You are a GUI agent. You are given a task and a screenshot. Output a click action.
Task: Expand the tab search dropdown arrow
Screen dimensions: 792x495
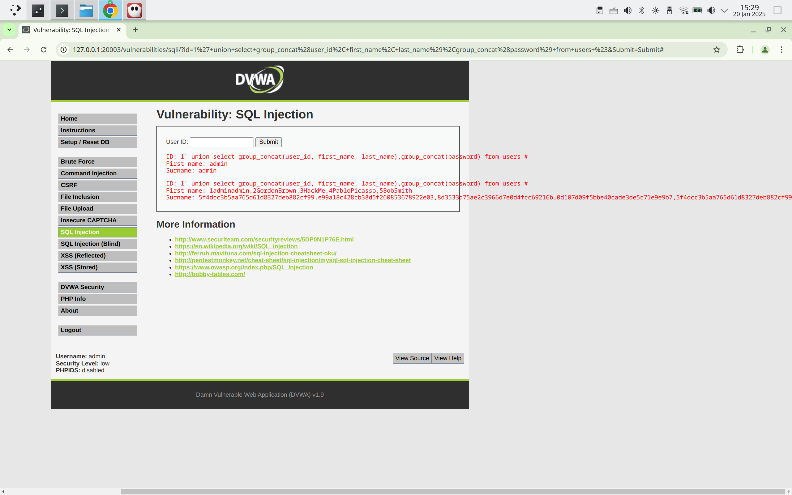click(x=9, y=30)
